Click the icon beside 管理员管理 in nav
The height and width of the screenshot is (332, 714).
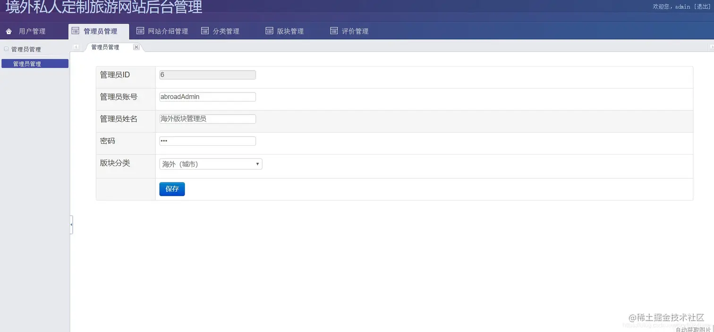pos(75,31)
